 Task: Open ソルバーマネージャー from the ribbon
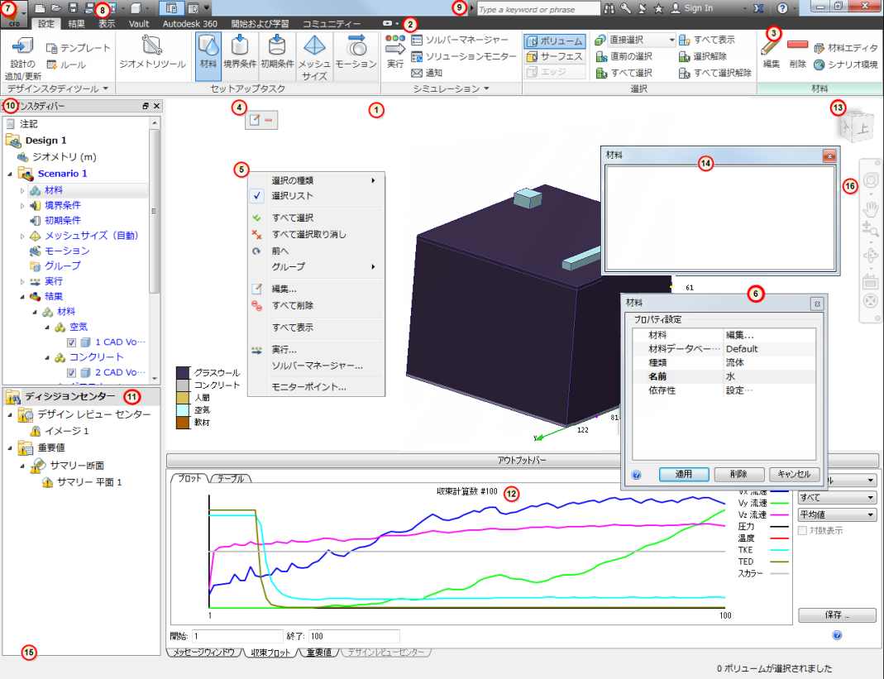(460, 40)
